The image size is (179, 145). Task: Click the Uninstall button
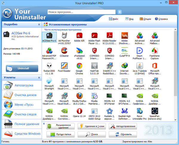tap(22, 68)
